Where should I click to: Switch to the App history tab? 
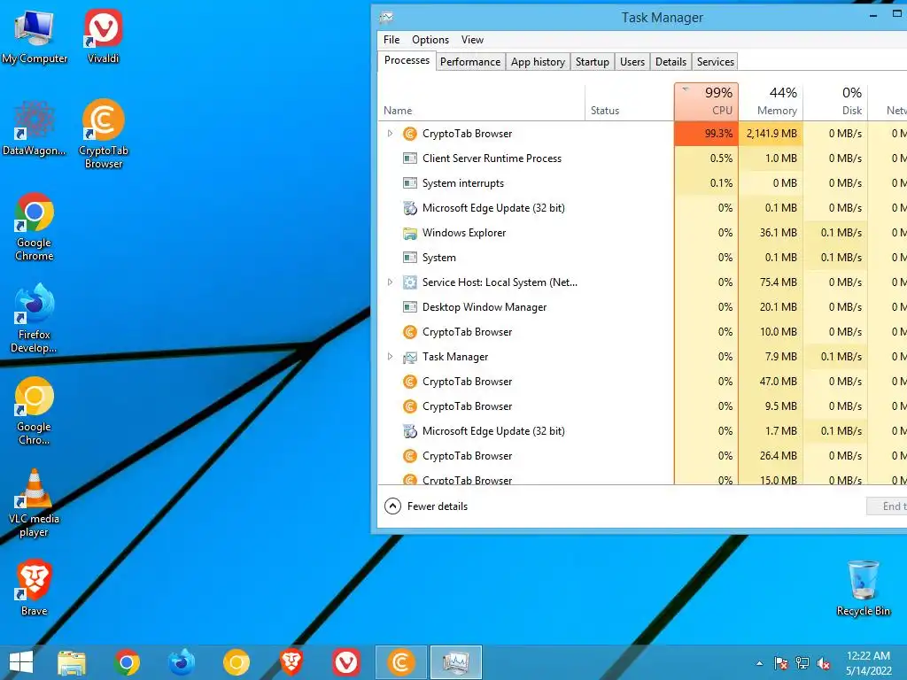538,62
